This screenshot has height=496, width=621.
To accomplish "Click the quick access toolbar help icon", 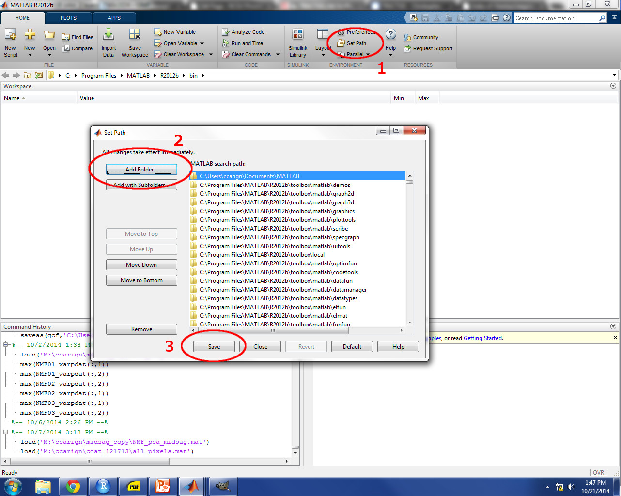I will point(507,18).
